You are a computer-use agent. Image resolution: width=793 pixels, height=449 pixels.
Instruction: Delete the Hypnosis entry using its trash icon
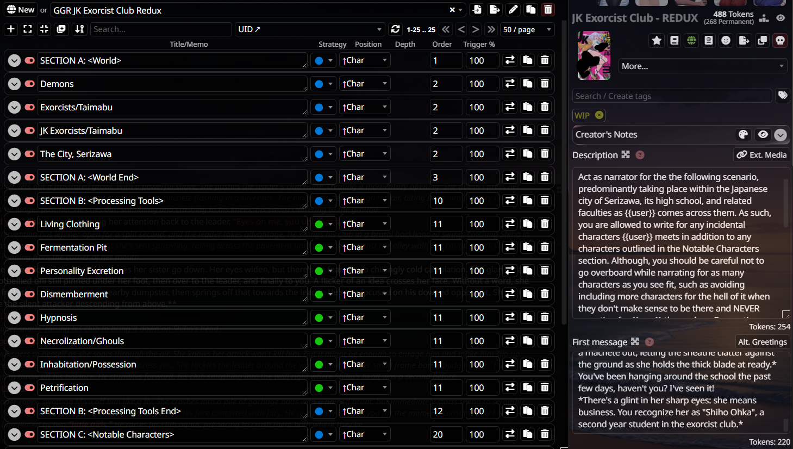coord(545,317)
